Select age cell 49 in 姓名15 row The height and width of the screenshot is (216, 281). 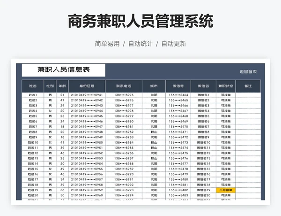coord(62,169)
